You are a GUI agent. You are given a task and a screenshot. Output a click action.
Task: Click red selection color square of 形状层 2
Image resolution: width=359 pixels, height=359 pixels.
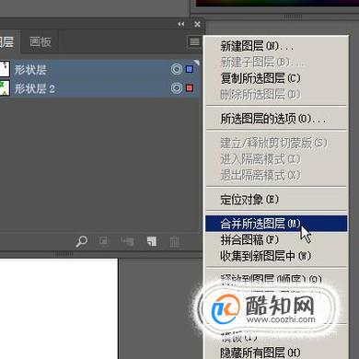pos(190,88)
